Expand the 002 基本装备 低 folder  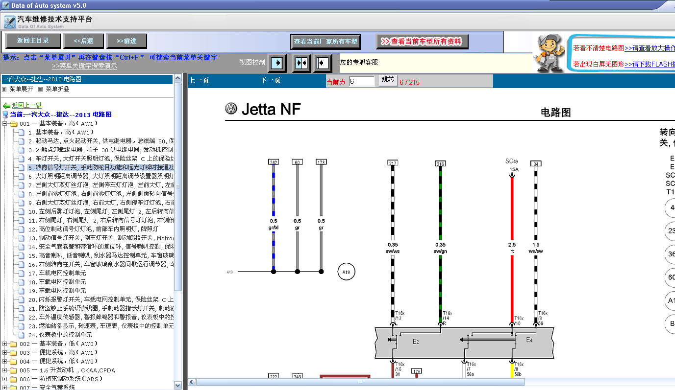coord(5,344)
